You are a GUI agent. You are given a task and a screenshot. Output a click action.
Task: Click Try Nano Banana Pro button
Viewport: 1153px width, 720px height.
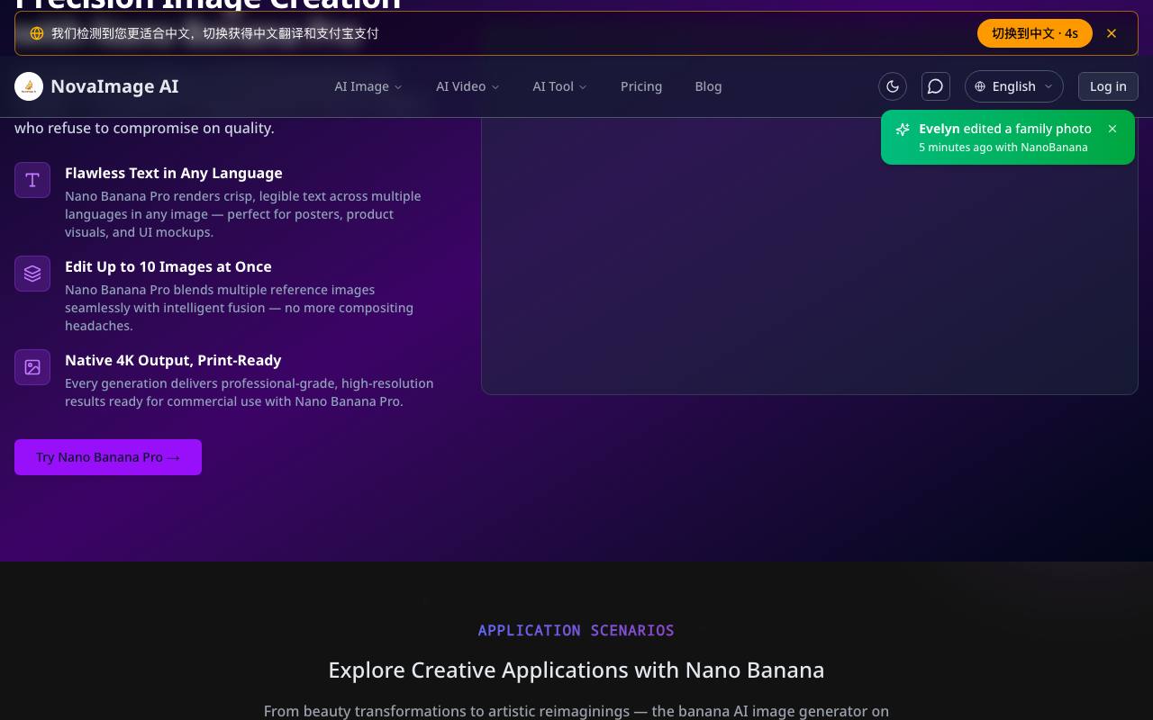click(x=108, y=457)
